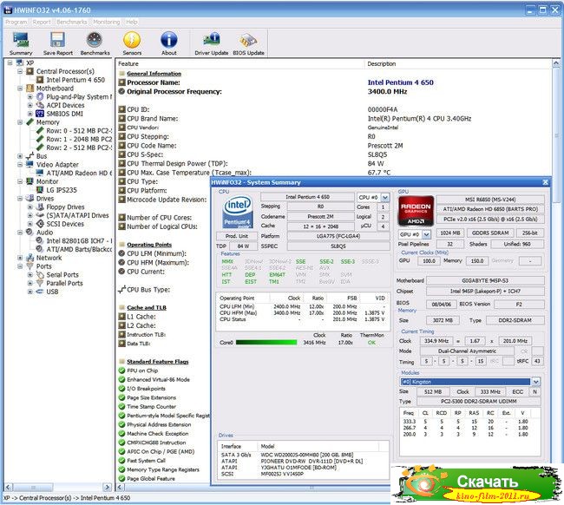Open the Summary toolbar icon
This screenshot has height=505, width=564.
click(x=21, y=43)
